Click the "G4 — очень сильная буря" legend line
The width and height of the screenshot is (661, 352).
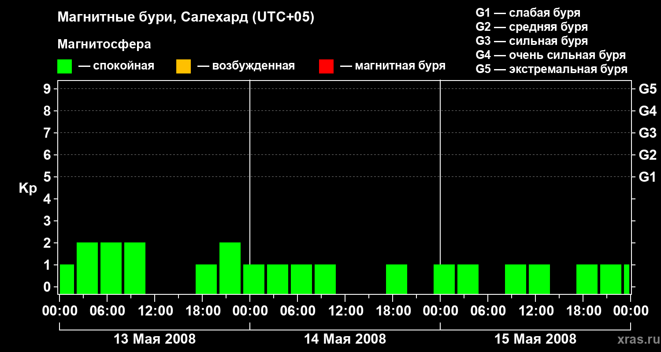(x=551, y=55)
